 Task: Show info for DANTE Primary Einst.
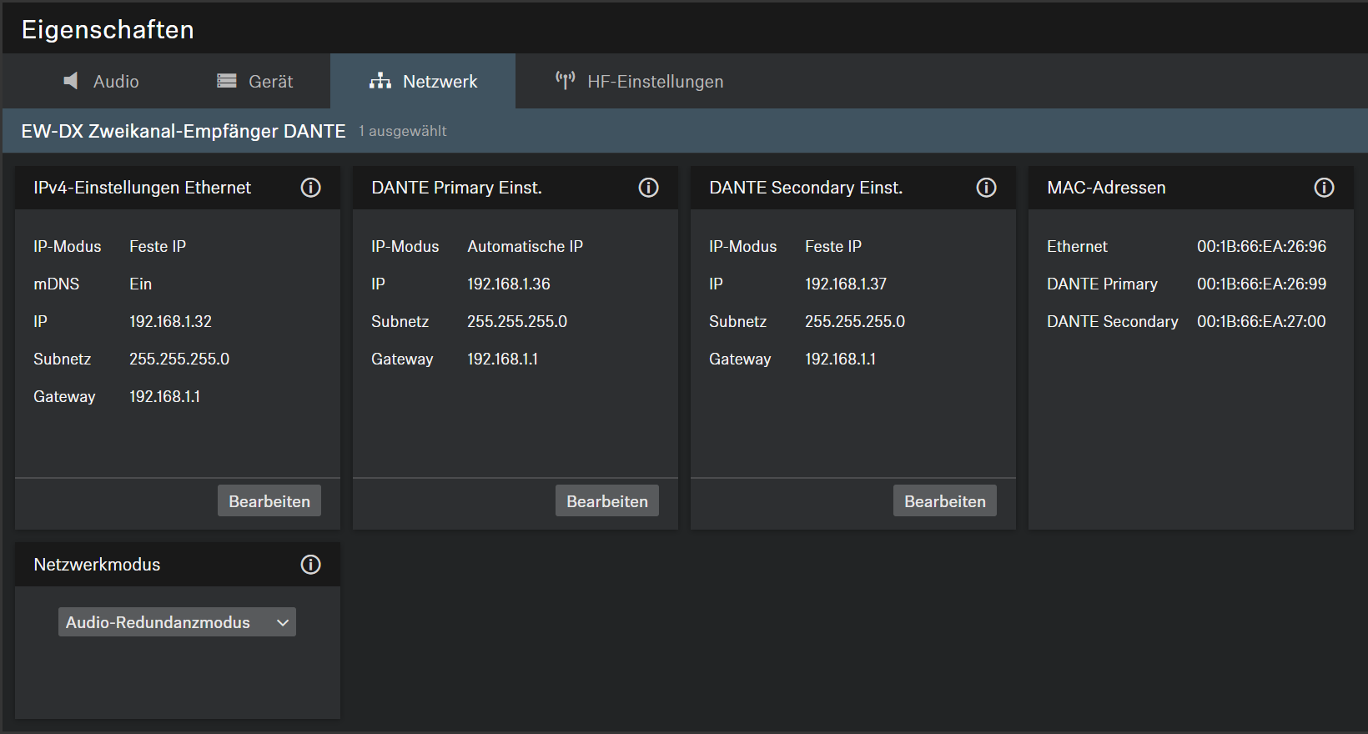(x=648, y=188)
